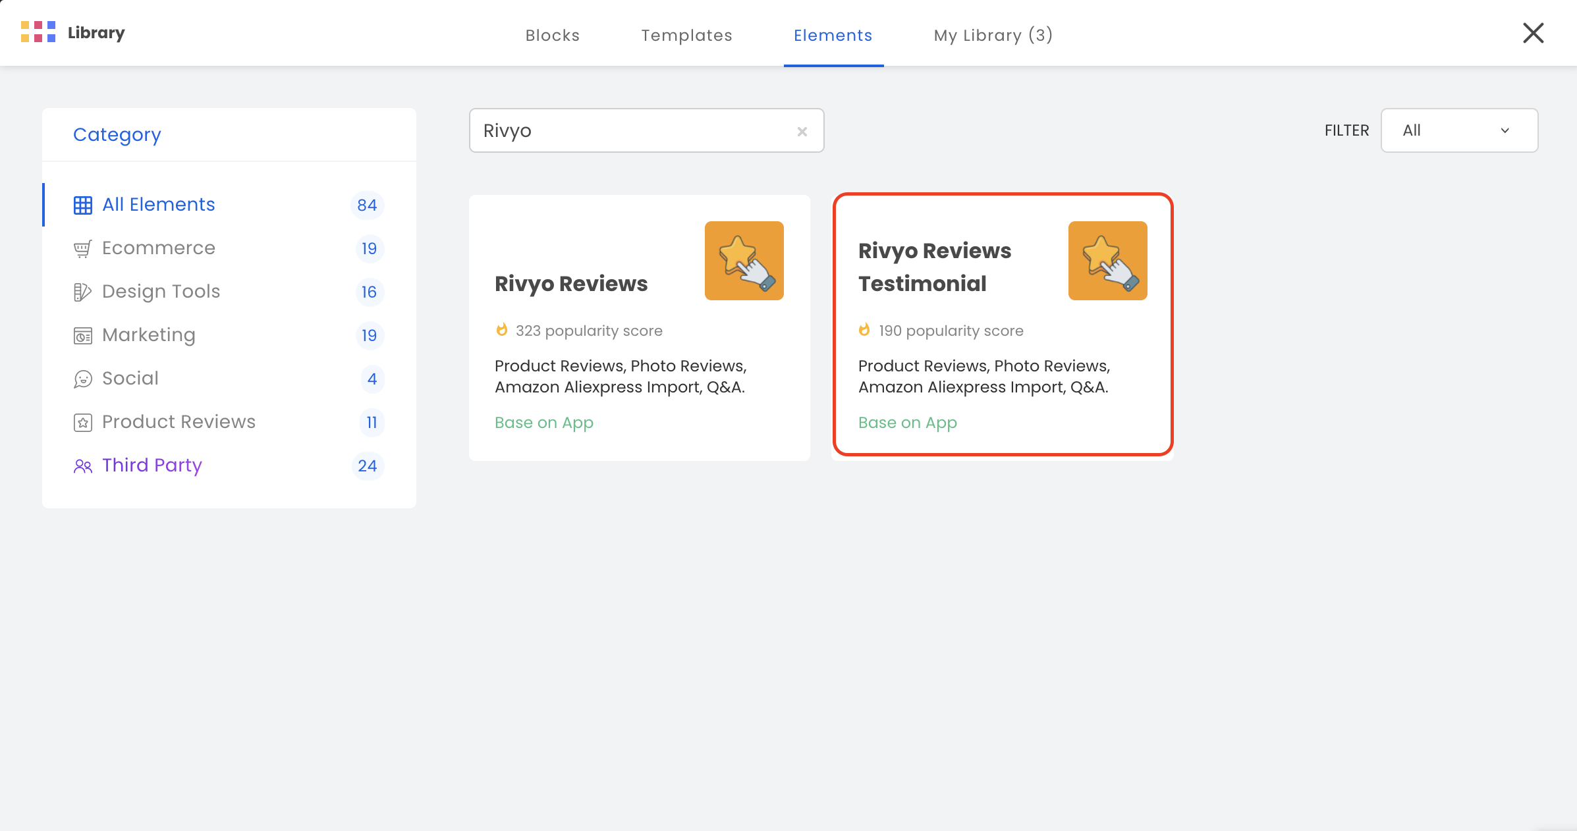This screenshot has width=1577, height=831.
Task: Click the All Elements grid icon
Action: pos(83,205)
